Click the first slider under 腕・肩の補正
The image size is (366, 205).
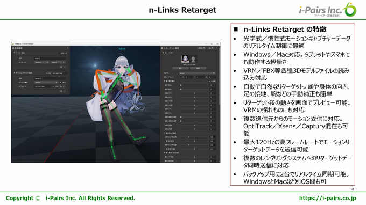(x=194, y=85)
